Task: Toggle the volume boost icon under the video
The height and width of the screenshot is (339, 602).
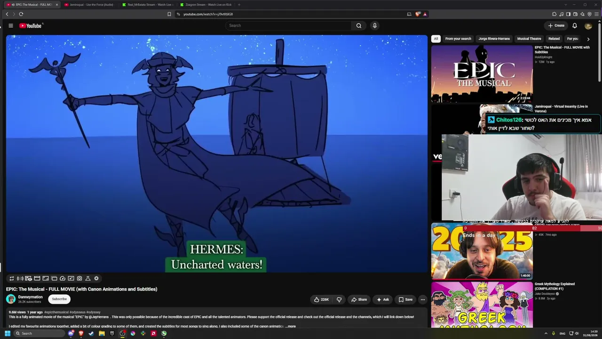Action: click(20, 278)
